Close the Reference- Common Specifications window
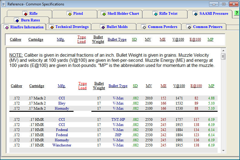240x160 pixels. pos(234,4)
